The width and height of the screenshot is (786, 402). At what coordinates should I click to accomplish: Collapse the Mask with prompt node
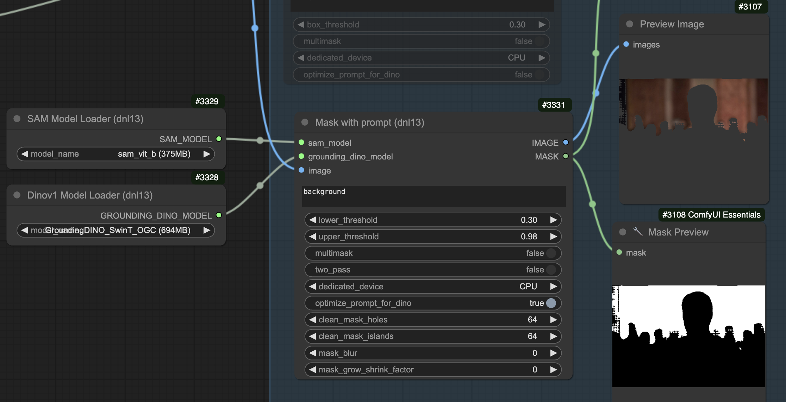[305, 122]
